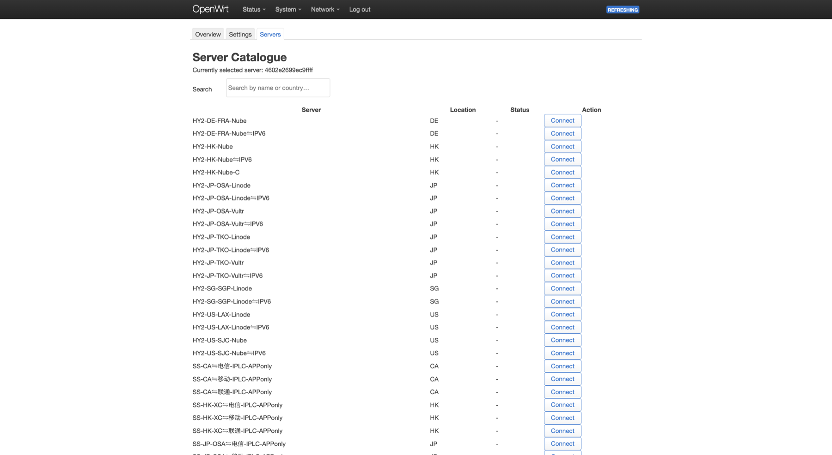Screen dimensions: 832x455
Task: Connect to HY2-JP-TKO-Vultr server
Action: 563,263
